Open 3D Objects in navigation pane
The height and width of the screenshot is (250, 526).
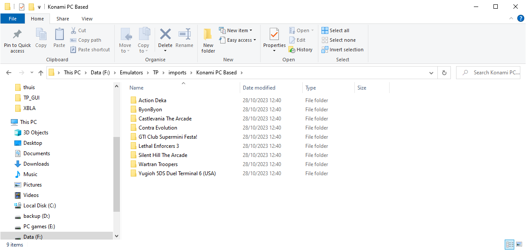click(36, 133)
